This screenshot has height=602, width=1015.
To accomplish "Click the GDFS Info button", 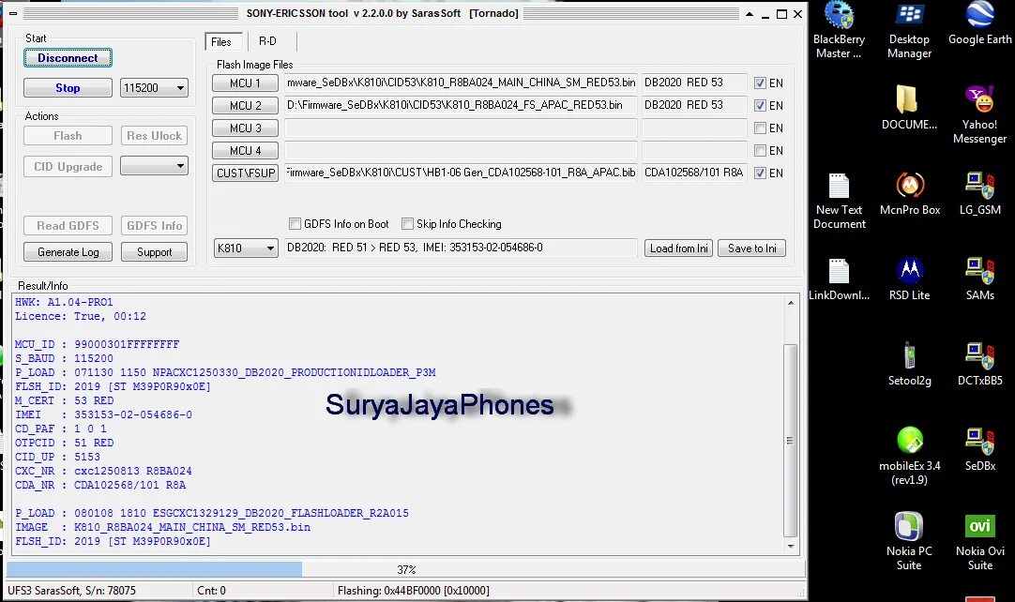I will coord(154,225).
